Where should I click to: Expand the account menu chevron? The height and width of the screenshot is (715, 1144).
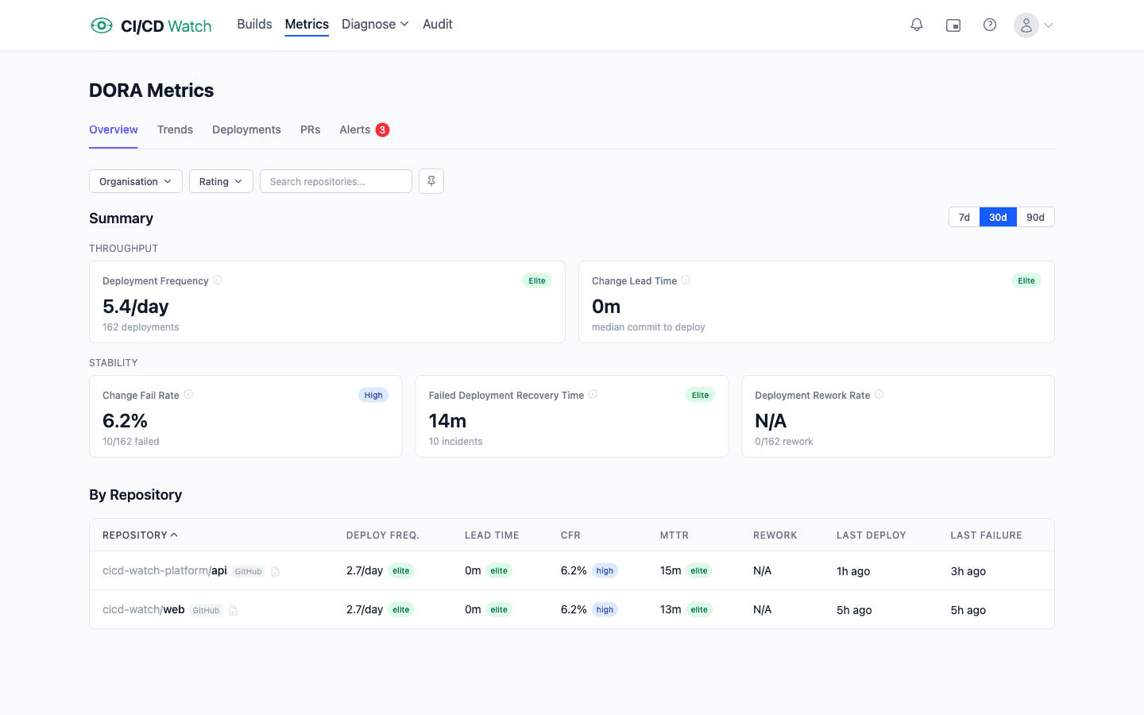[1049, 25]
